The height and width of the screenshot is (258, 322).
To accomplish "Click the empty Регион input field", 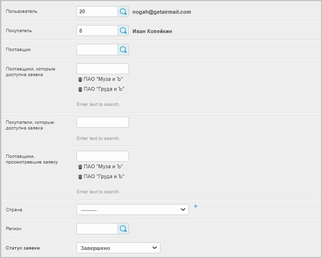I will [97, 229].
